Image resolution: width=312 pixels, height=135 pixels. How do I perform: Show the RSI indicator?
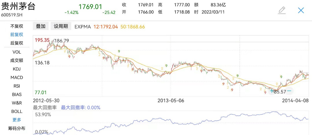click(x=17, y=86)
